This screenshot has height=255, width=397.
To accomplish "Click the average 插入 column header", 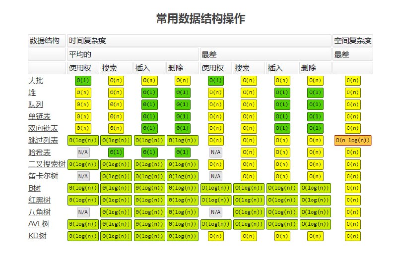I will (x=149, y=68).
